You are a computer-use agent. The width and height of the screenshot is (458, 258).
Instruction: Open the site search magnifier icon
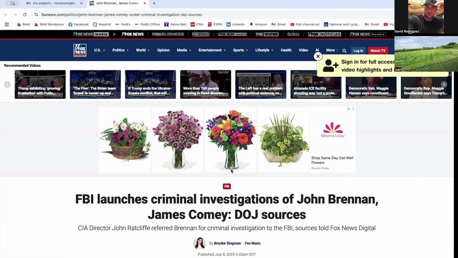point(344,51)
